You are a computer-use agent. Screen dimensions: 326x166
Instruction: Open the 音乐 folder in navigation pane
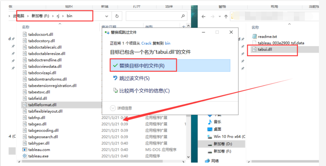point(217,122)
